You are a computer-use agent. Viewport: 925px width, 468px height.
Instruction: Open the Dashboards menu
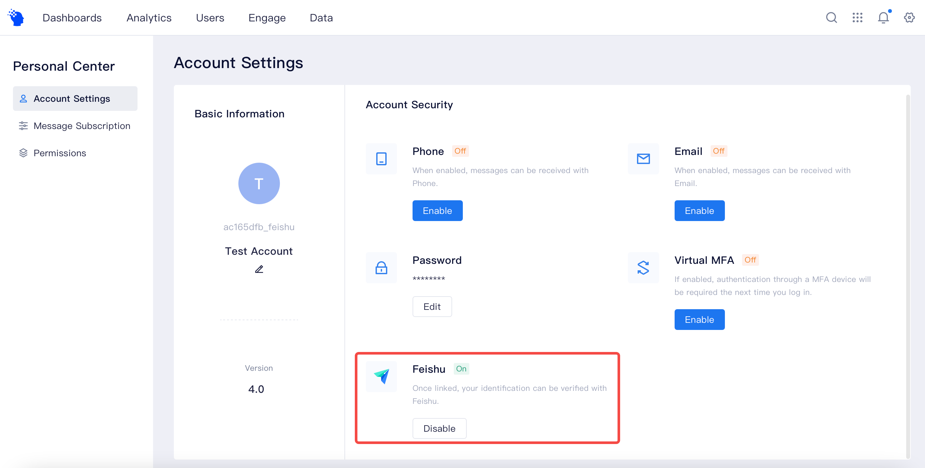coord(72,18)
